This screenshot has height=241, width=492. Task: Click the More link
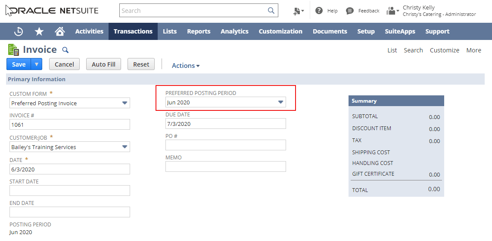coord(473,50)
